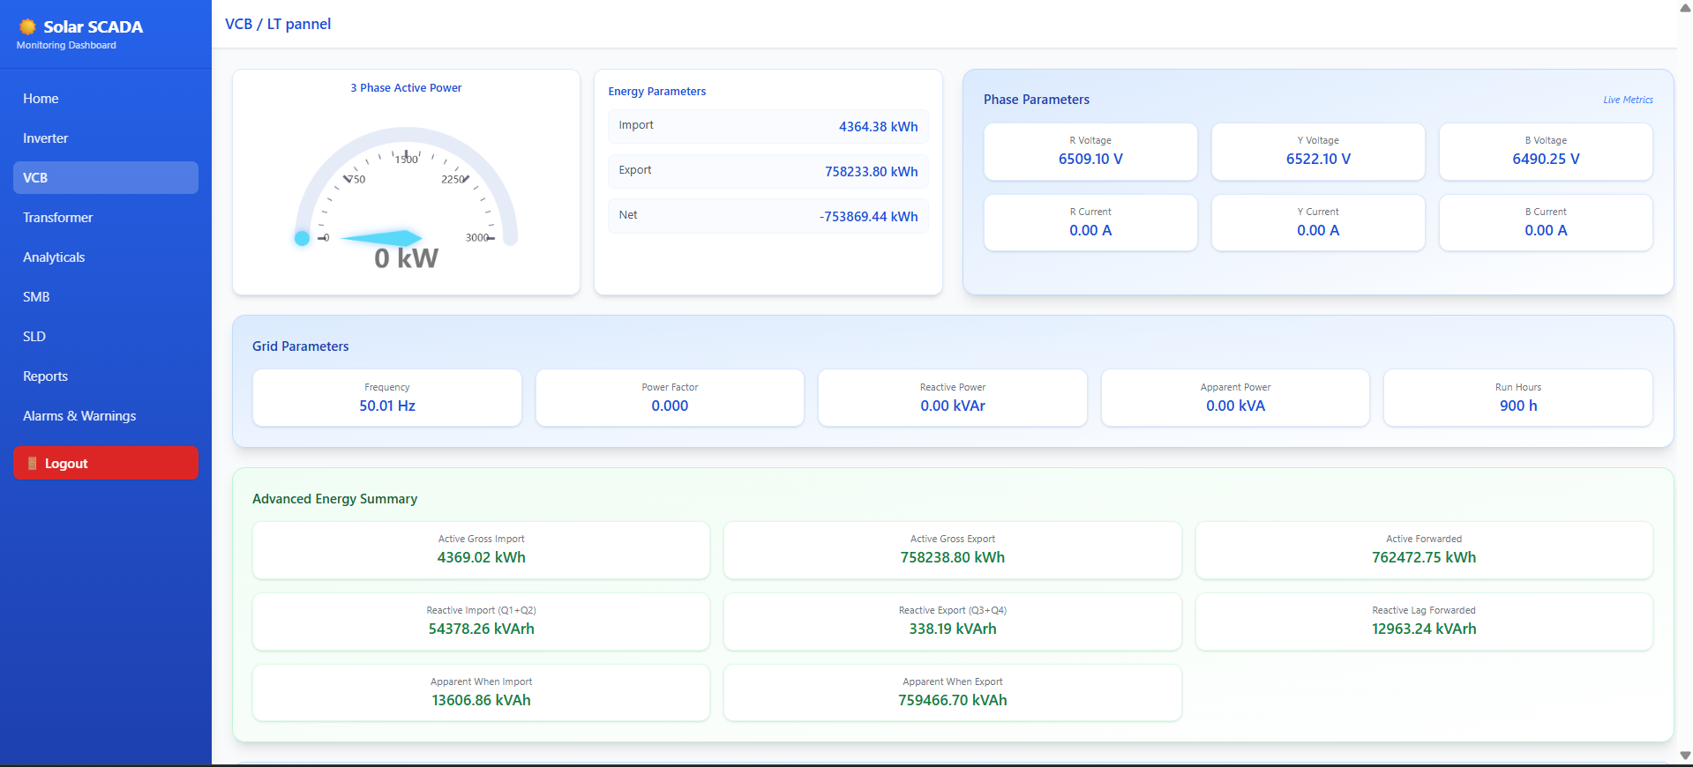Click the Frequency 50.01 Hz card
The image size is (1693, 767).
[x=386, y=398]
